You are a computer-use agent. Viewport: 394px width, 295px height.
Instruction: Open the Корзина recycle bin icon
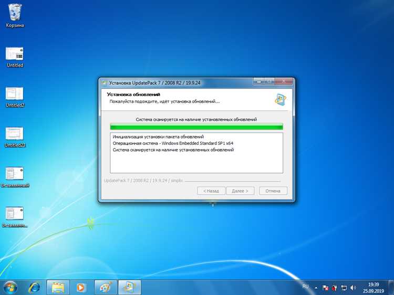click(15, 16)
